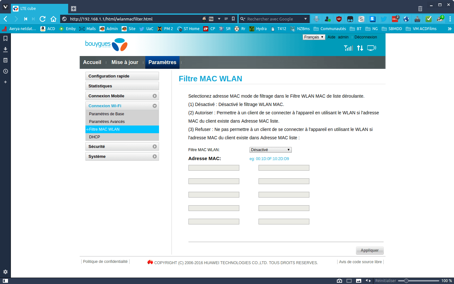The width and height of the screenshot is (454, 284).
Task: Expand the Connexion Mobile section
Action: point(122,96)
